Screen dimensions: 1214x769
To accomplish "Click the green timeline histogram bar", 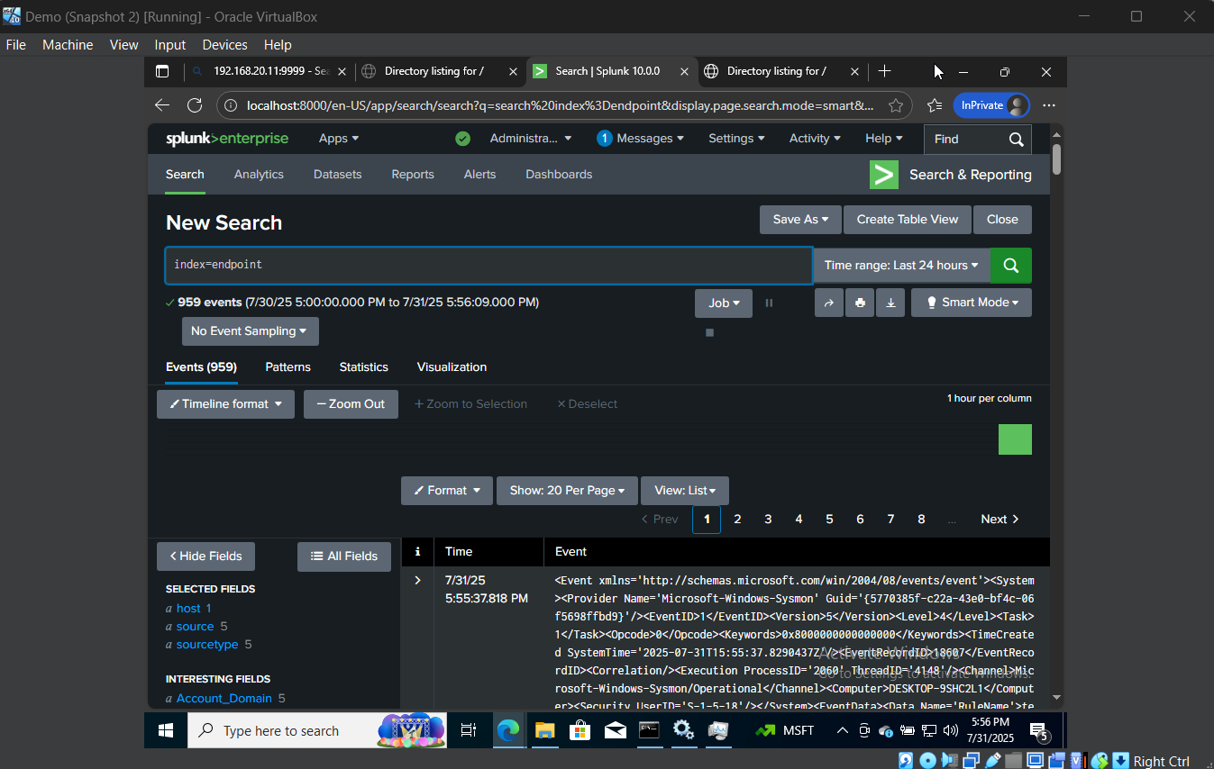I will pos(1015,439).
